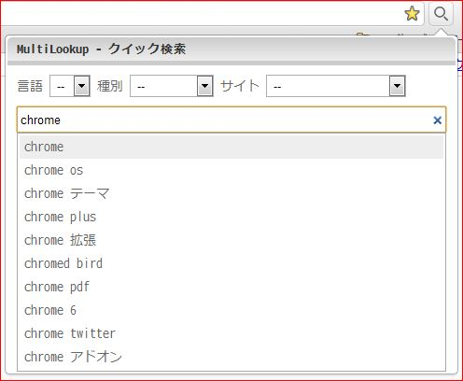
Task: Select the 'chrome os' suggestion
Action: click(x=231, y=170)
